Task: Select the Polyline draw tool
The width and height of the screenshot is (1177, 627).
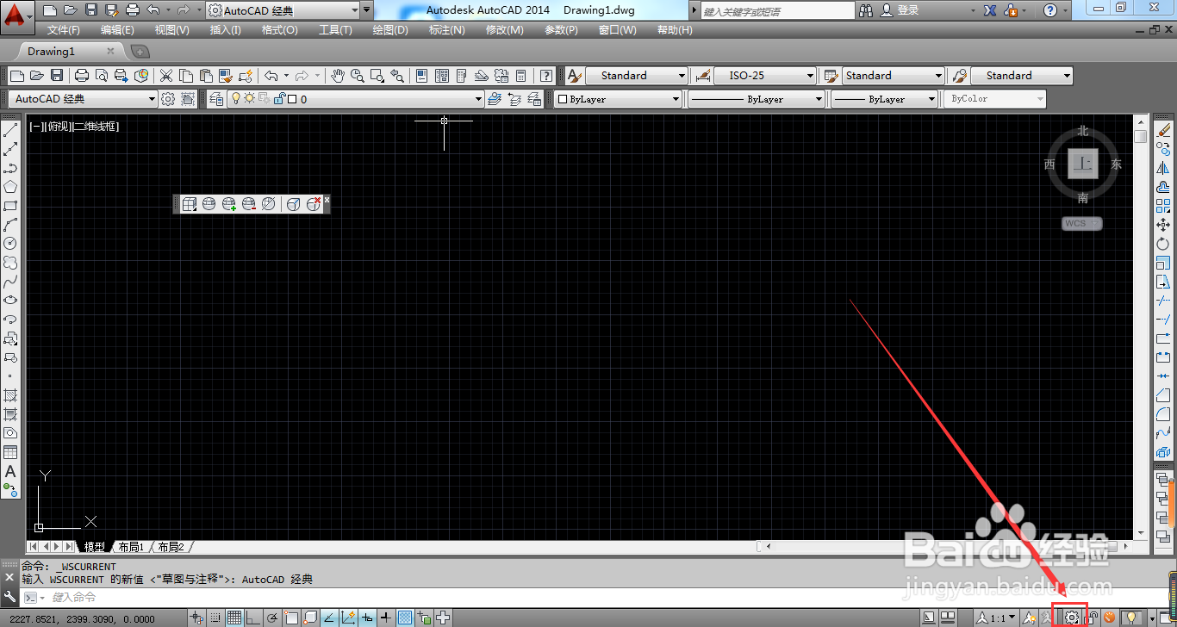Action: [x=10, y=168]
